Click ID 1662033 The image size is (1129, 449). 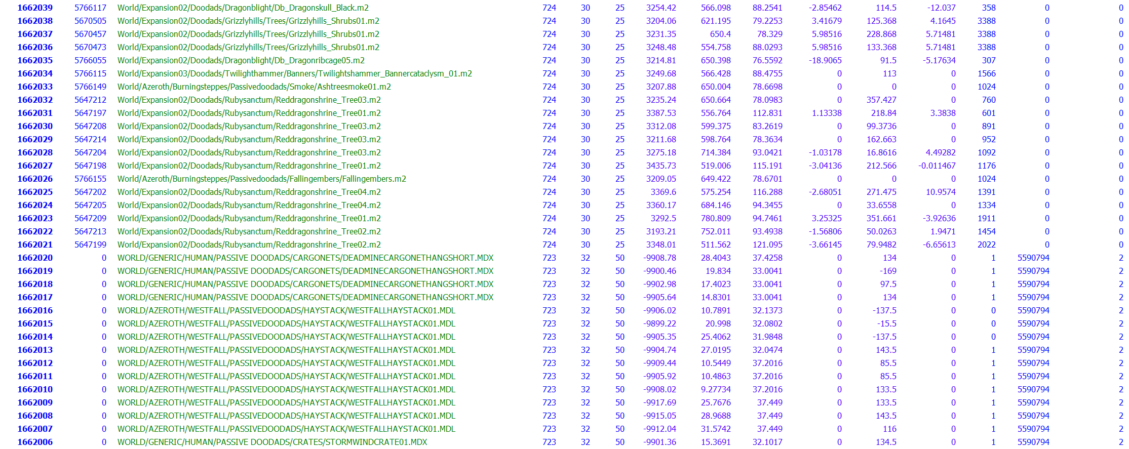[x=35, y=87]
